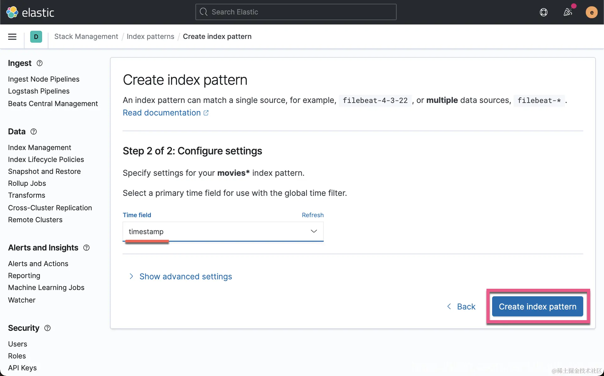Open the help menu lifebuoy icon

coord(543,12)
